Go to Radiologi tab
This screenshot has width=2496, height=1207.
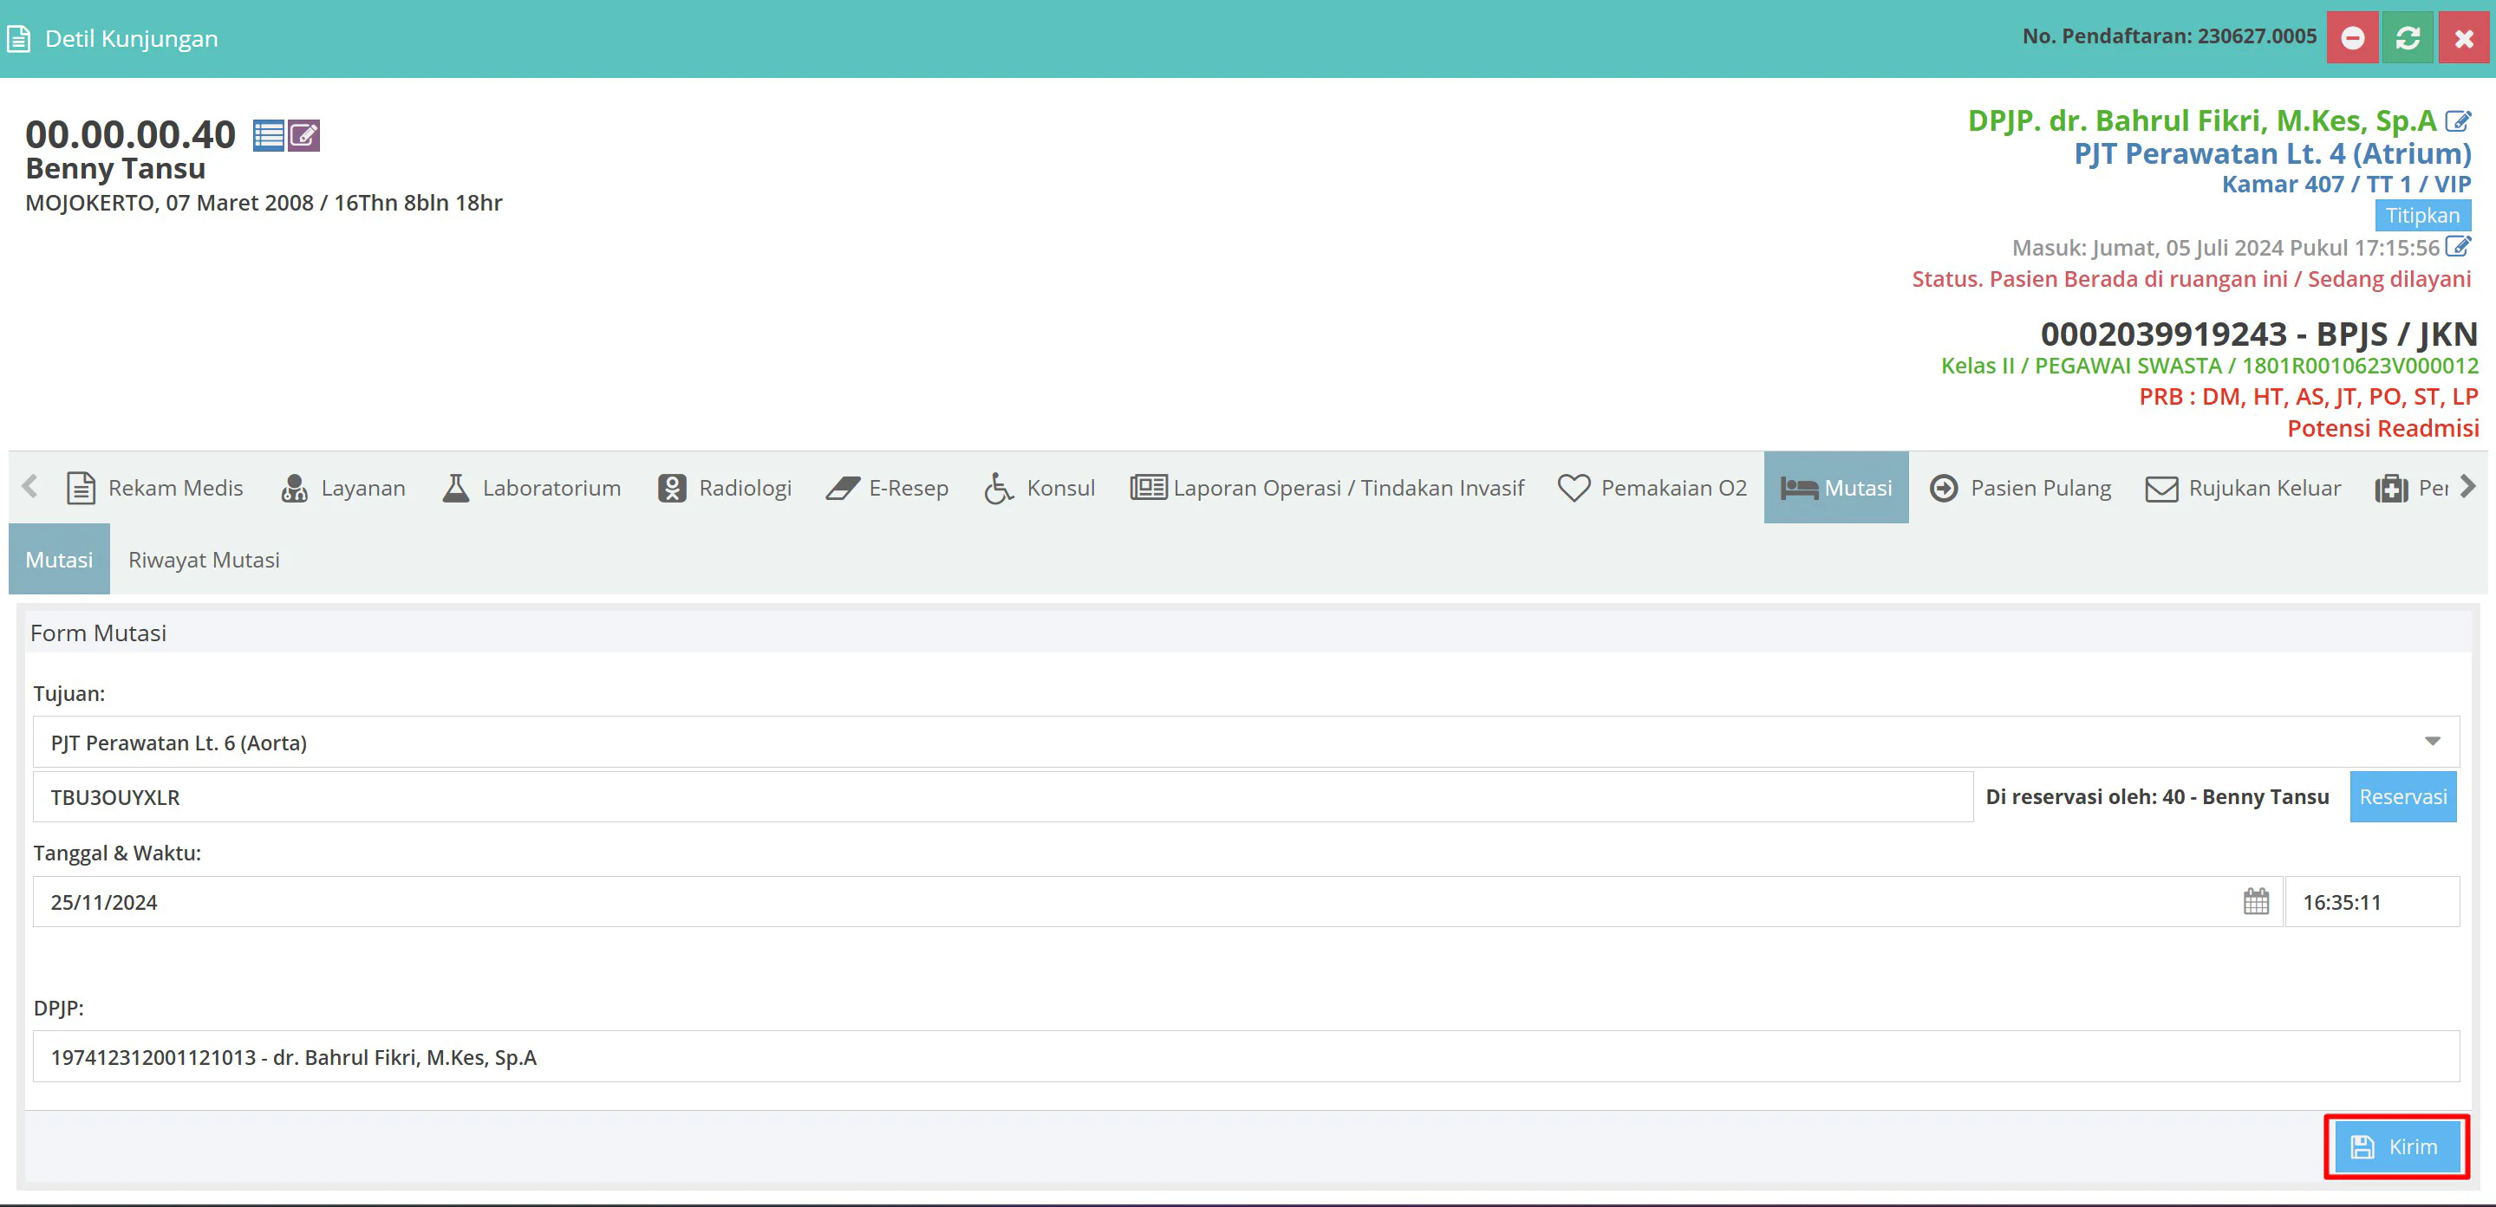pyautogui.click(x=724, y=487)
